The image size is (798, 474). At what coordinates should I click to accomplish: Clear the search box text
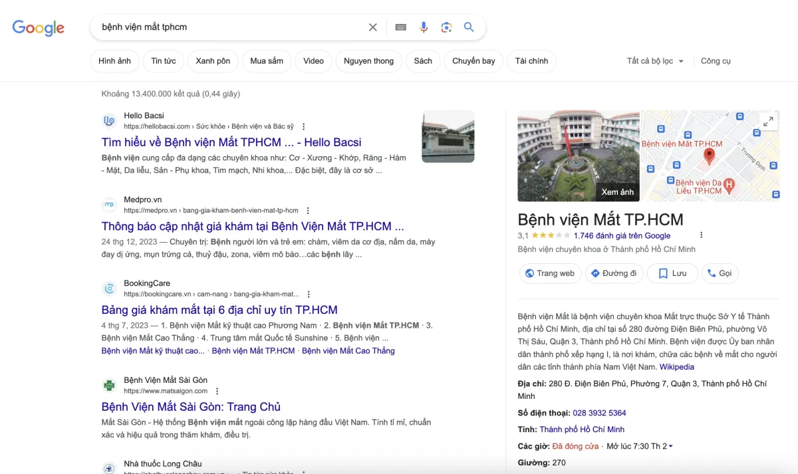coord(373,27)
